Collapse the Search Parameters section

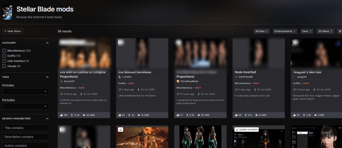(47, 119)
